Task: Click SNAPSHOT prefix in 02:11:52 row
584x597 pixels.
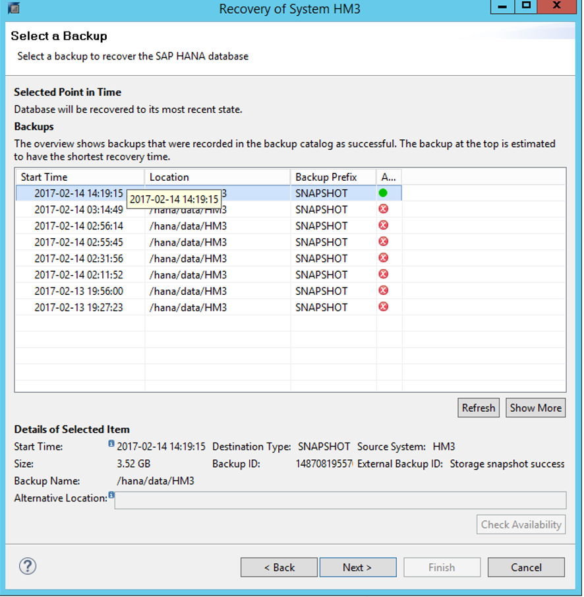Action: [x=321, y=275]
